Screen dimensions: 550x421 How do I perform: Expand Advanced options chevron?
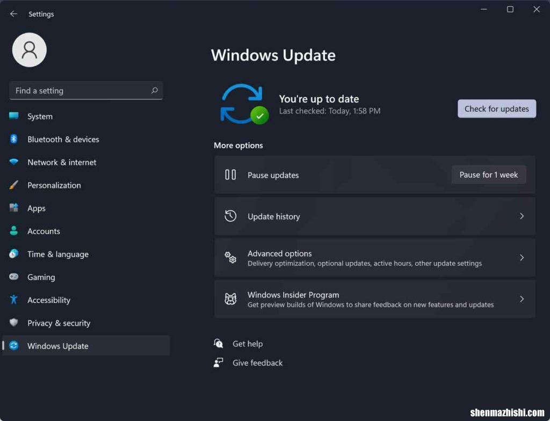click(x=522, y=258)
